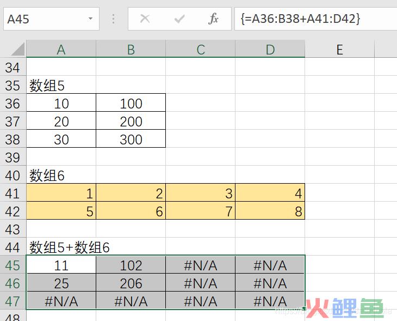Click cell containing 30

click(x=61, y=140)
